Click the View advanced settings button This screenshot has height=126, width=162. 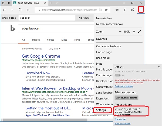point(126,98)
